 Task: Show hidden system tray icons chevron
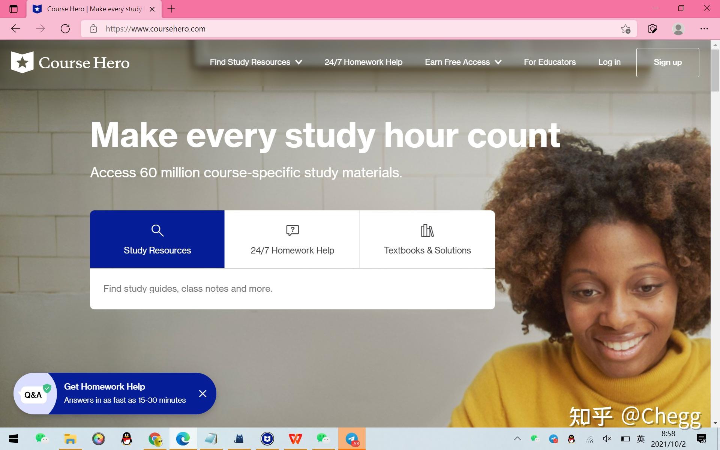click(x=517, y=439)
